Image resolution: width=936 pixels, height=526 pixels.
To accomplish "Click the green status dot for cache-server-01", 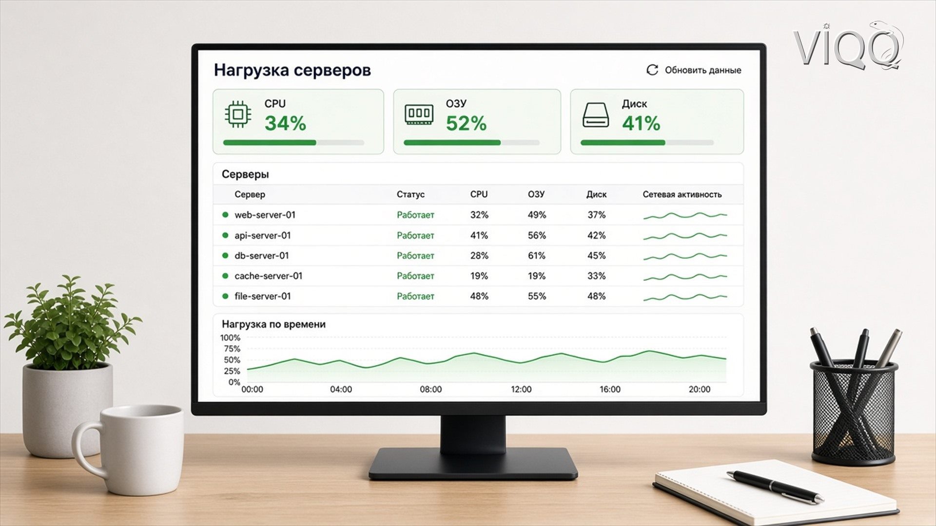I will pyautogui.click(x=225, y=276).
